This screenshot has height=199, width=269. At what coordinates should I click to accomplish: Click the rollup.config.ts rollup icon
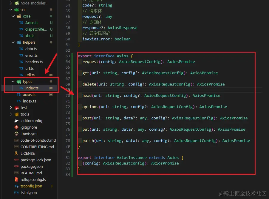[x=16, y=179]
